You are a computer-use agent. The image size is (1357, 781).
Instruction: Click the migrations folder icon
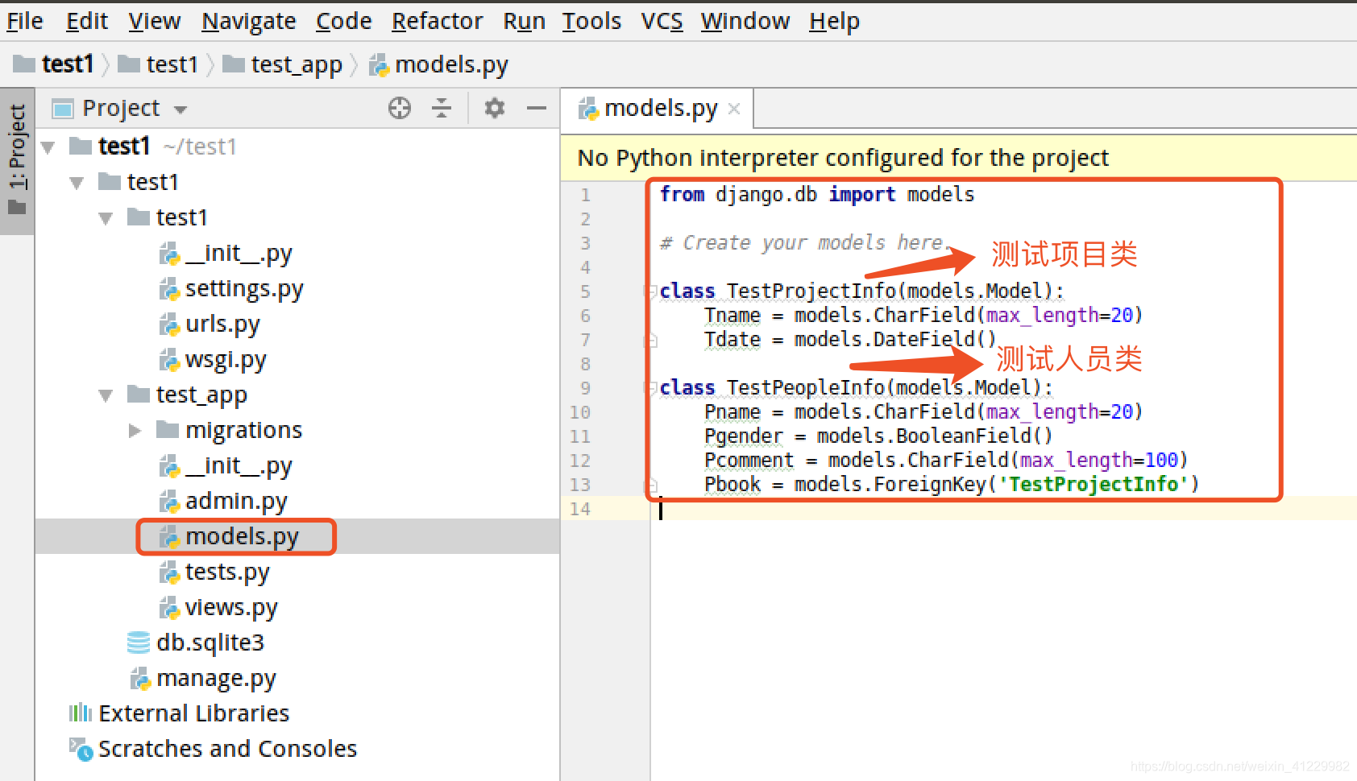pyautogui.click(x=168, y=429)
